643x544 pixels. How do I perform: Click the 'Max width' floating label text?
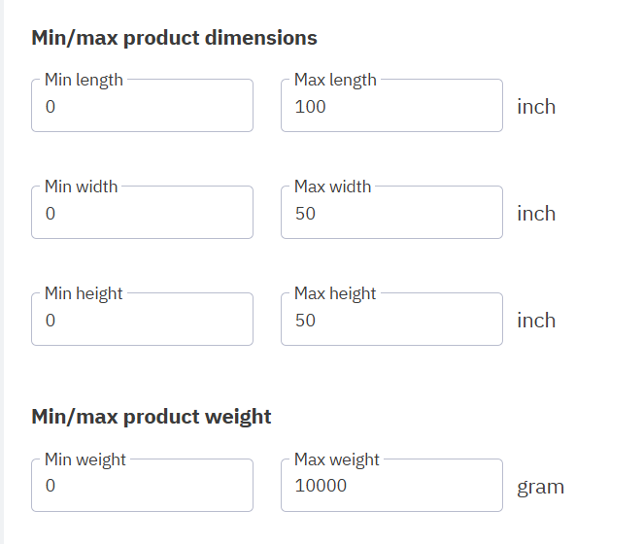332,187
